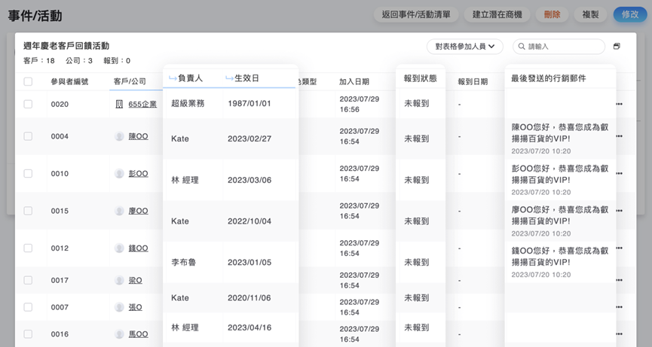Click the expand window icon beside search

617,47
